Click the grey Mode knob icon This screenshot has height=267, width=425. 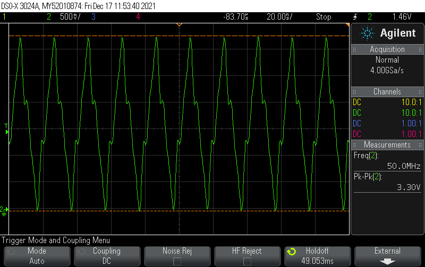(11, 252)
